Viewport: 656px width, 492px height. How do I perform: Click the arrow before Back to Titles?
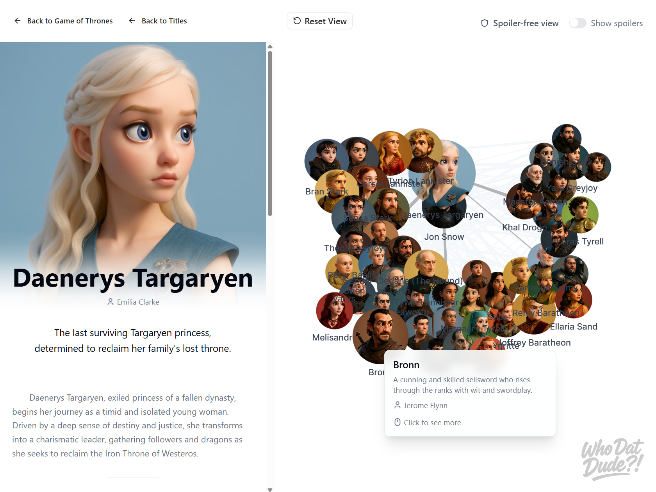[x=132, y=21]
